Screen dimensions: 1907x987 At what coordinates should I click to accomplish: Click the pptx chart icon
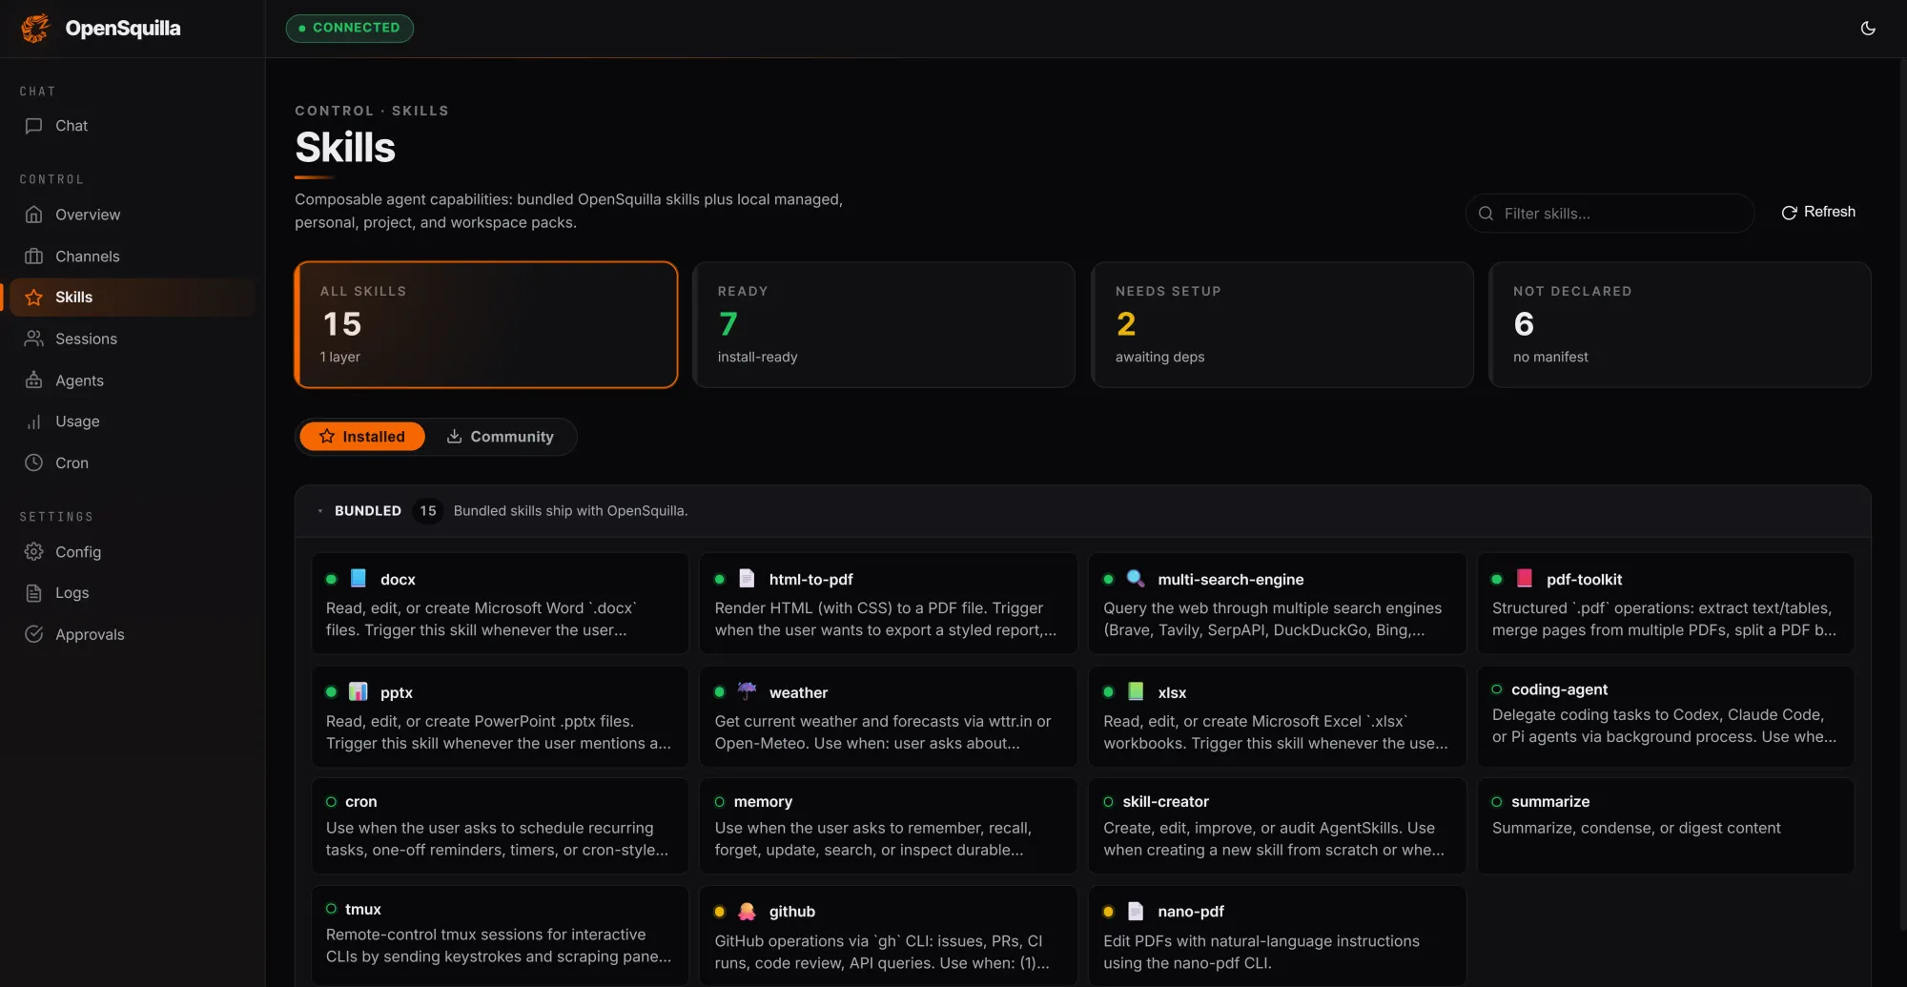click(x=359, y=692)
